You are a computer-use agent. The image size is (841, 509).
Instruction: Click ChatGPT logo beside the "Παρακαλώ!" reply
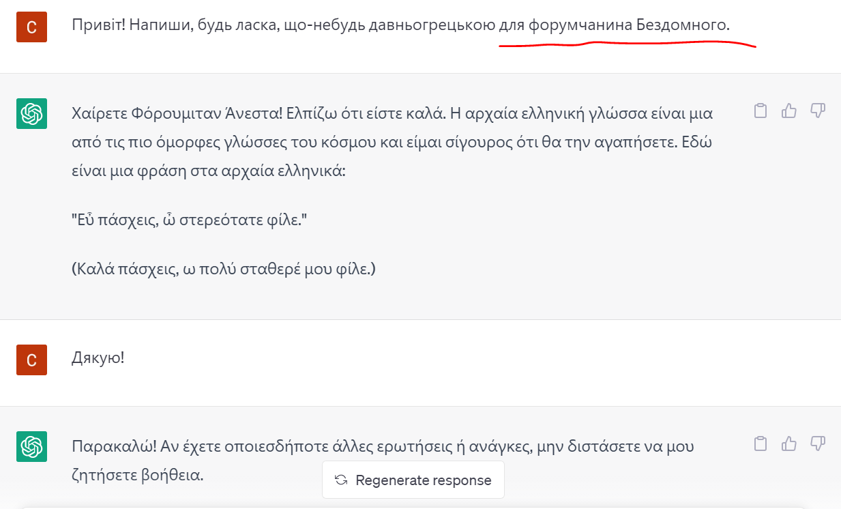coord(31,446)
